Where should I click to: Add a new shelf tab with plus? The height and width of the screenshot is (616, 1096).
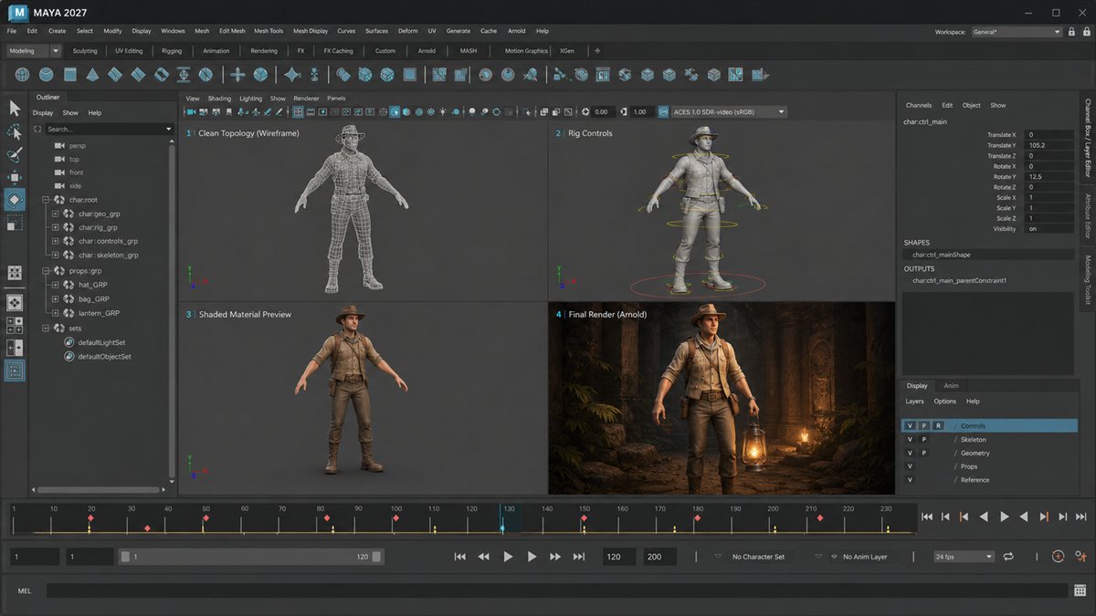[x=597, y=51]
